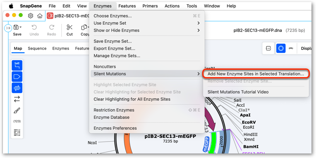Expand the Silent Mutations submenu
Viewport: 316px width, 158px height.
[147, 74]
